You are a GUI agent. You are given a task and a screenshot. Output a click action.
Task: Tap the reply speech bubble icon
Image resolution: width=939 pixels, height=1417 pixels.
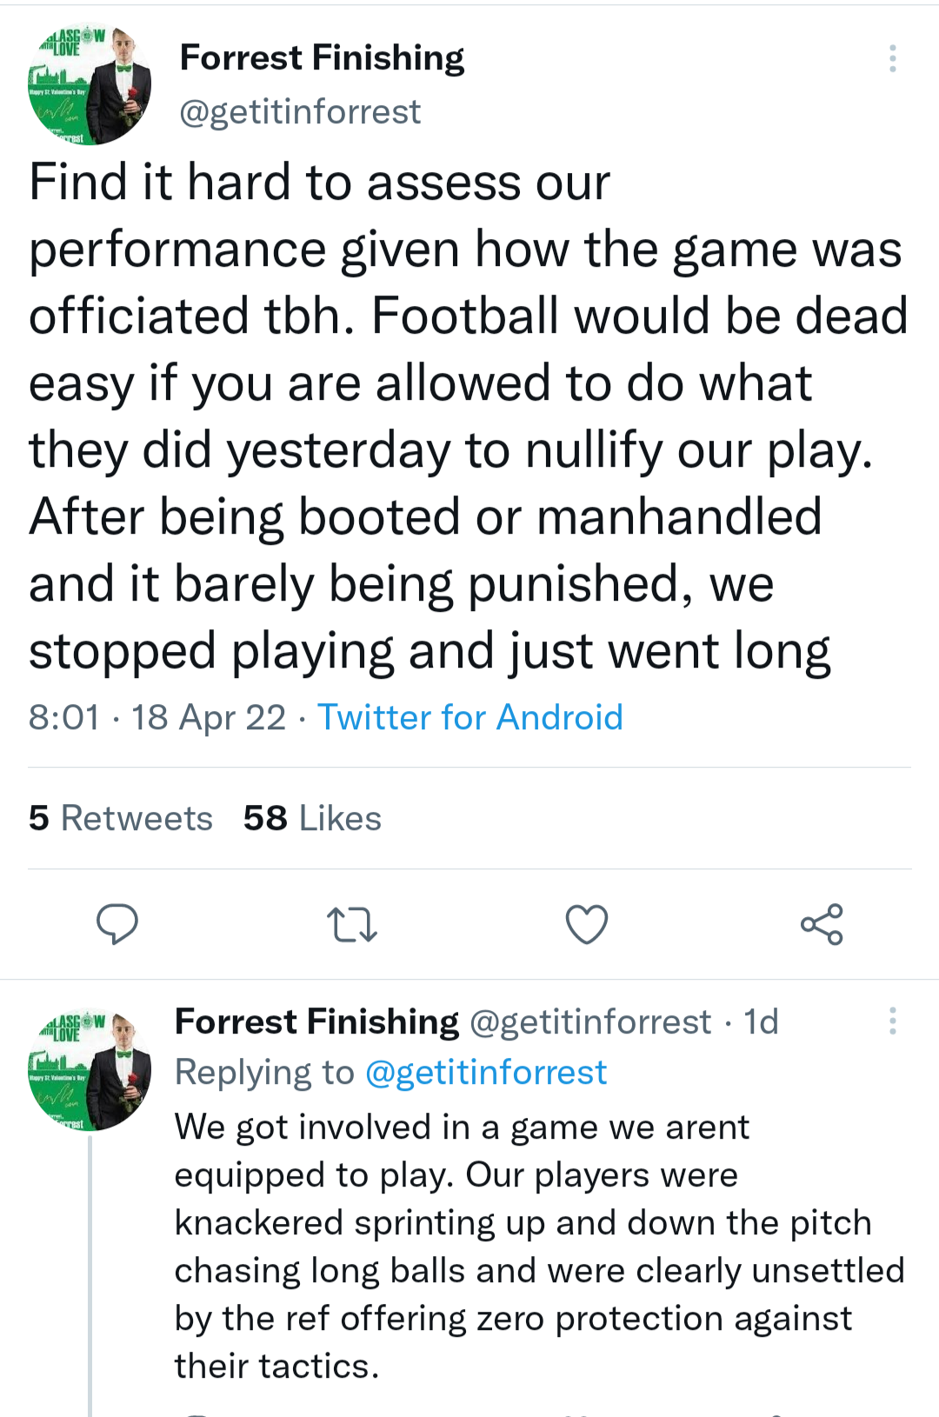pos(117,924)
